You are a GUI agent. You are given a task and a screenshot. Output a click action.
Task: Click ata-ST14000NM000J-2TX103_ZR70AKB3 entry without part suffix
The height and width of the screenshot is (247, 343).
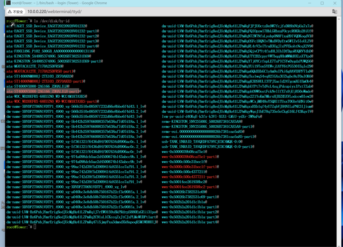(x=40, y=76)
